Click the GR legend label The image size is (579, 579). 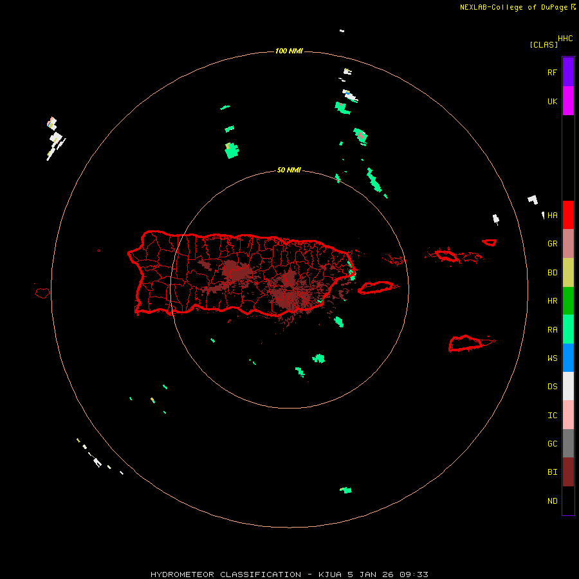point(552,244)
